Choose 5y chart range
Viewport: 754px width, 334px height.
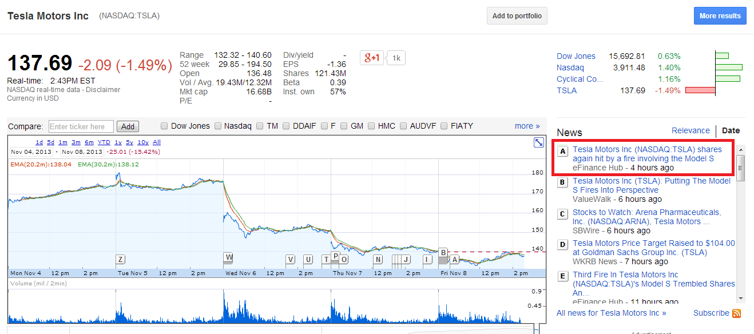click(x=129, y=142)
